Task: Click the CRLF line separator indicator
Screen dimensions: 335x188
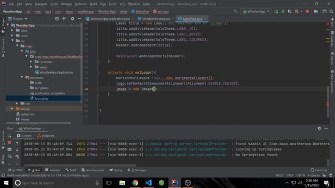Action: point(290,175)
